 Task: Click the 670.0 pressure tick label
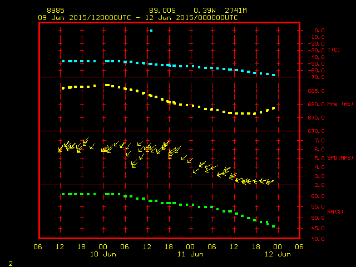(317, 131)
